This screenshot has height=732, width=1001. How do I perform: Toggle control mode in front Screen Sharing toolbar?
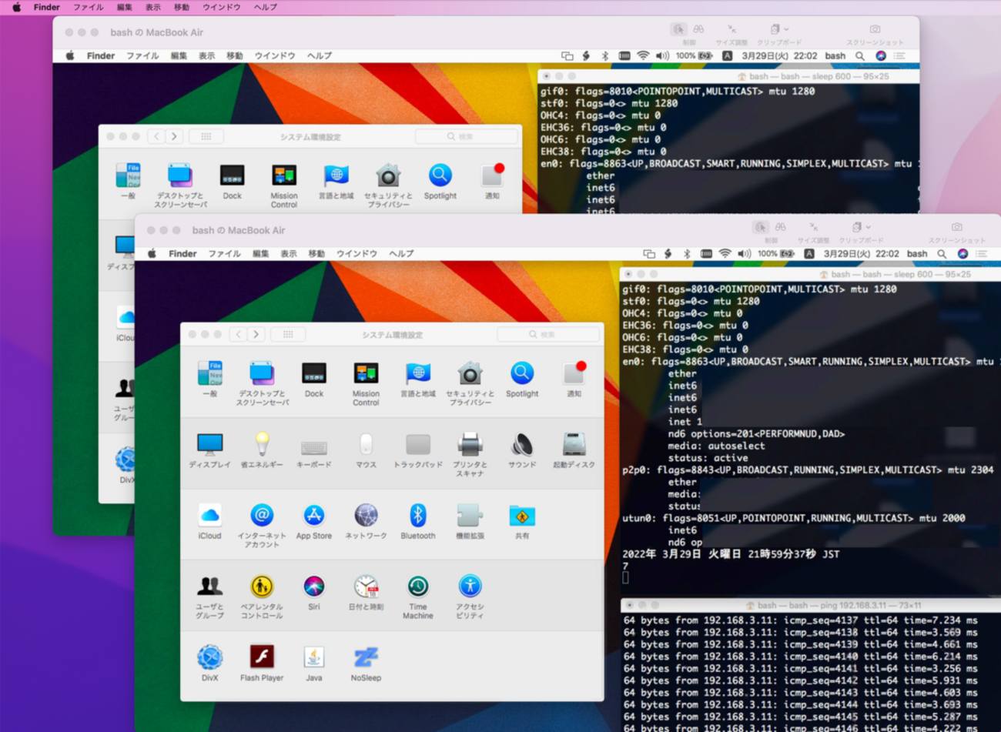pos(761,228)
